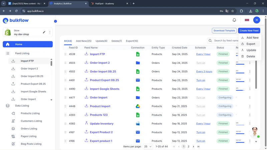
Task: Open the items per page dropdown
Action: click(148, 147)
